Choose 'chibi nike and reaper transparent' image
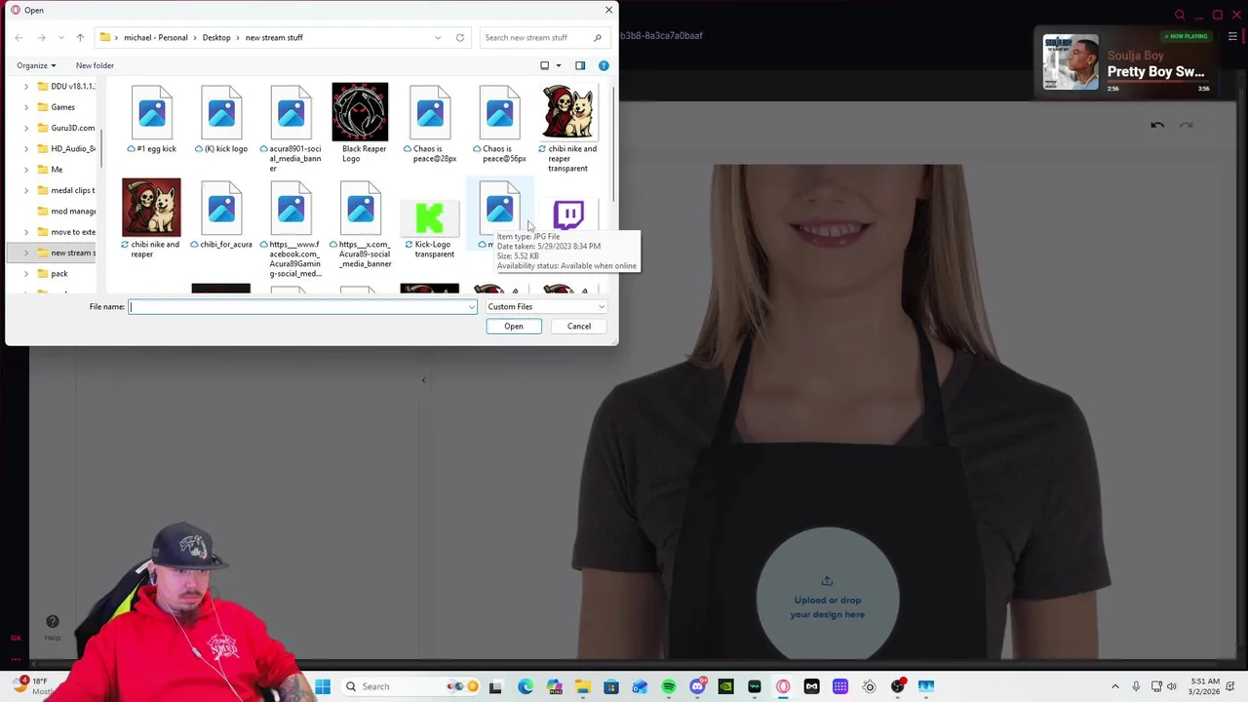The width and height of the screenshot is (1248, 702). (x=568, y=127)
